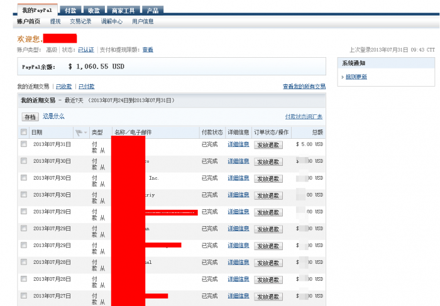Click the 系统通知 panel heading
This screenshot has width=440, height=306.
(x=353, y=63)
